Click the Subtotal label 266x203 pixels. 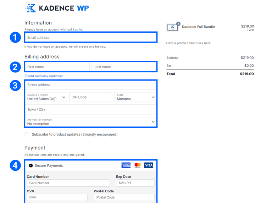tap(172, 58)
